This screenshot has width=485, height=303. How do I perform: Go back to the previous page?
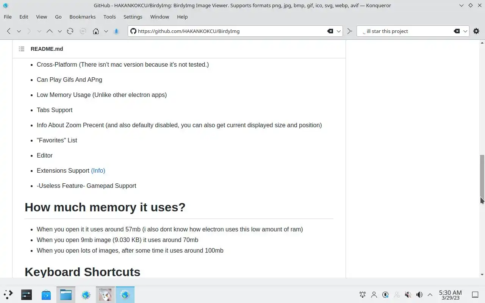click(x=9, y=31)
